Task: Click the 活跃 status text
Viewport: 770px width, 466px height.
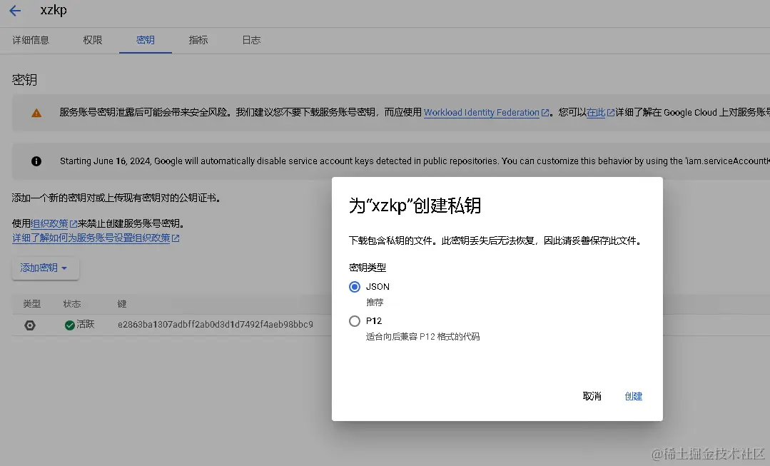Action: (x=86, y=324)
